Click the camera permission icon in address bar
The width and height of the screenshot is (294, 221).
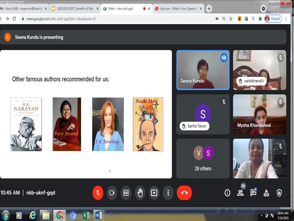point(217,19)
